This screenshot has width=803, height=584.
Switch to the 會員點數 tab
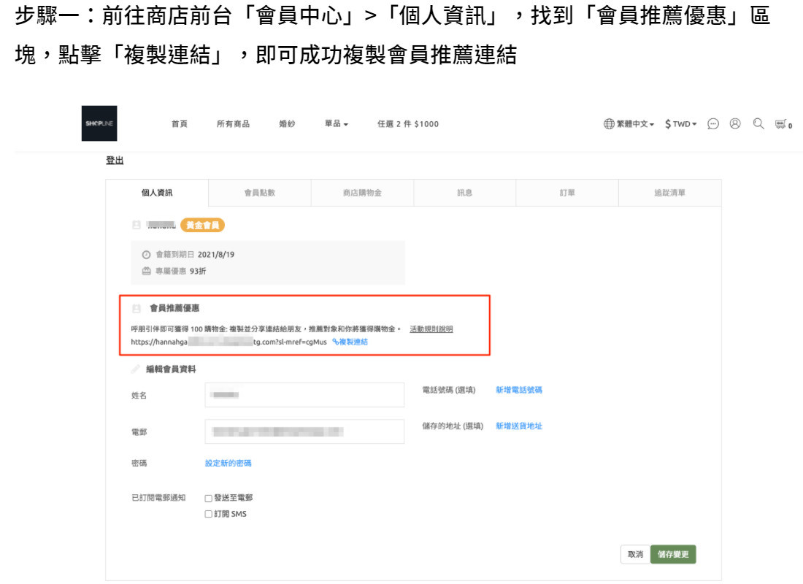259,193
